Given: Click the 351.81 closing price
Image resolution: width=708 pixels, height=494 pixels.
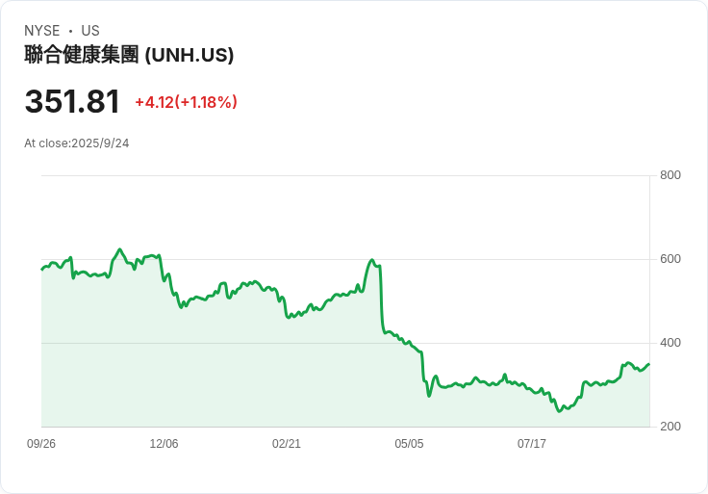Looking at the screenshot, I should (x=72, y=102).
